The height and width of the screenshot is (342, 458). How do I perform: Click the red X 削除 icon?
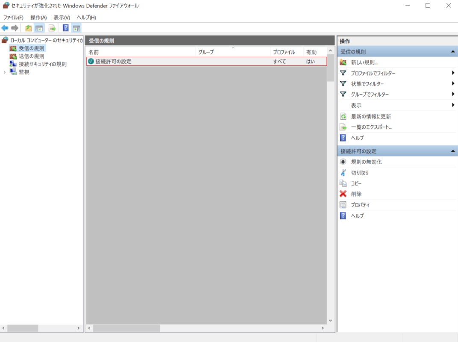(x=343, y=194)
